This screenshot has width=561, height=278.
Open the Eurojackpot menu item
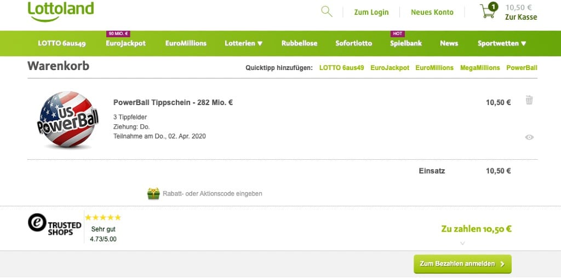(x=125, y=43)
